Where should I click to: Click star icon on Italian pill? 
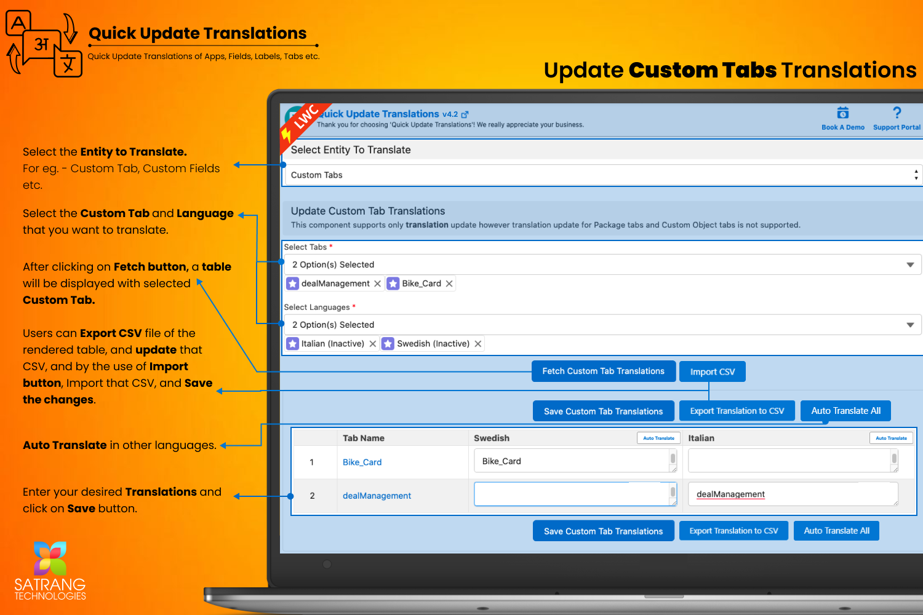coord(293,344)
